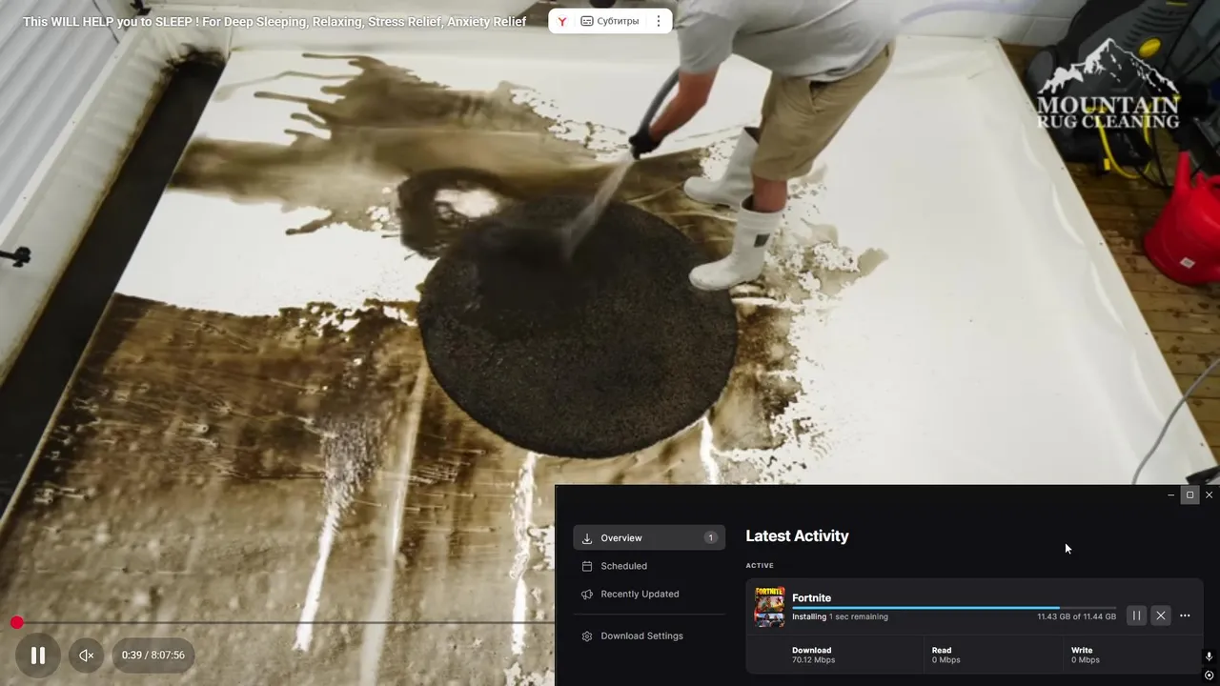1220x686 pixels.
Task: Click the Fortnite game thumbnail
Action: pos(769,607)
